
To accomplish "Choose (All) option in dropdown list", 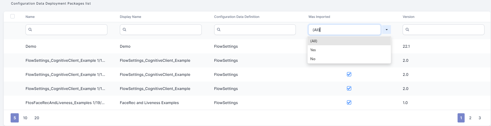I will tap(314, 41).
